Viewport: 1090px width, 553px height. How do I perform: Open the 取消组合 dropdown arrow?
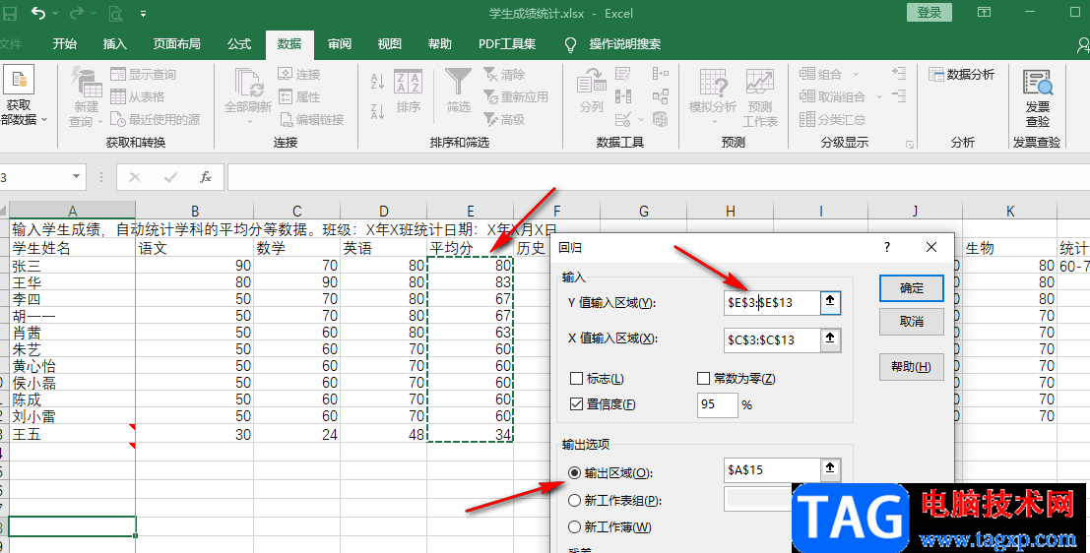pos(878,96)
